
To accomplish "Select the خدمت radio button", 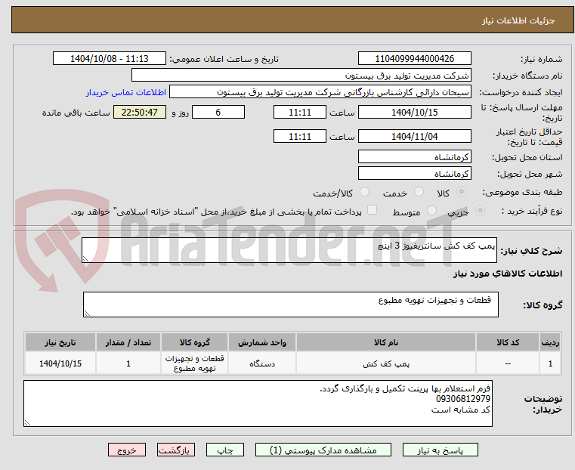I will click(419, 192).
